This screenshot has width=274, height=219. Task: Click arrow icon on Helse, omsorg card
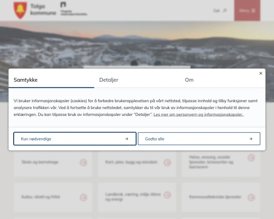pyautogui.click(x=251, y=158)
